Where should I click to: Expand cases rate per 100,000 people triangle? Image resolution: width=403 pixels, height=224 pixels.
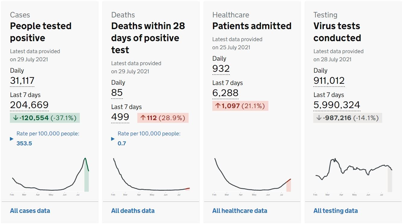click(12, 139)
